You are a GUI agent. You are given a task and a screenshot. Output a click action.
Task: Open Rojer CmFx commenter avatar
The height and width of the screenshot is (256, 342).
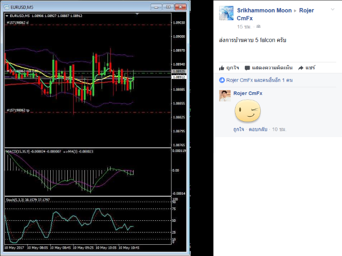point(224,95)
